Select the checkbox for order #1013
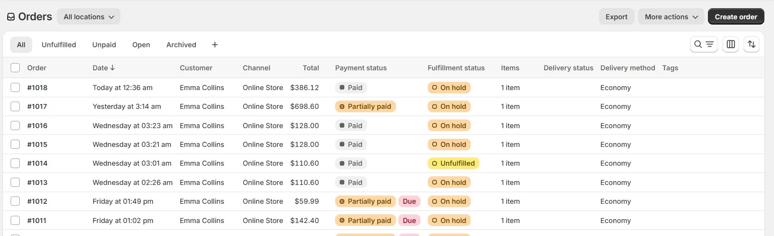The width and height of the screenshot is (774, 236). 15,183
